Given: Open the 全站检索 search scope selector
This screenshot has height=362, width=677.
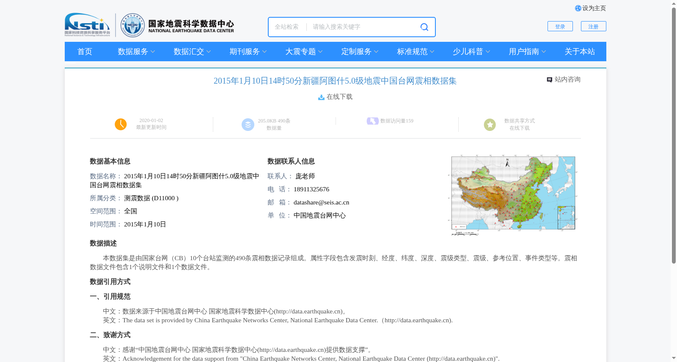Looking at the screenshot, I should 287,27.
